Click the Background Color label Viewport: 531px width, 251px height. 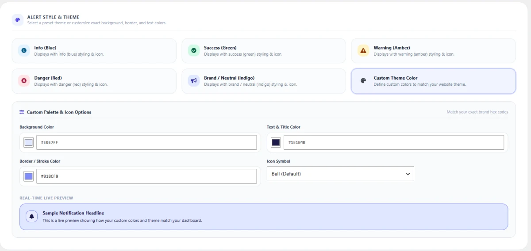coord(37,127)
